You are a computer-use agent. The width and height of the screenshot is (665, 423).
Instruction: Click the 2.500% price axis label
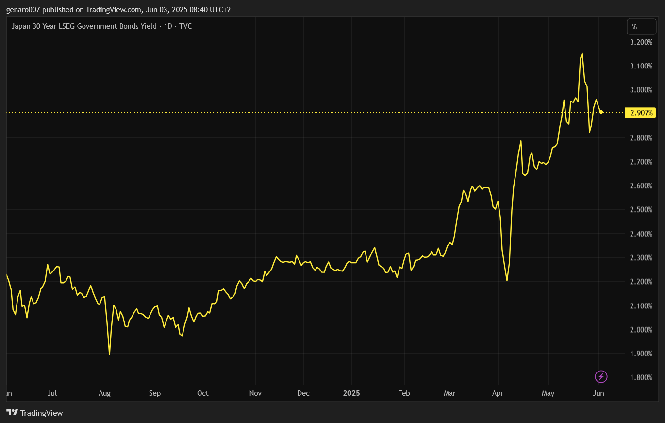pos(641,210)
